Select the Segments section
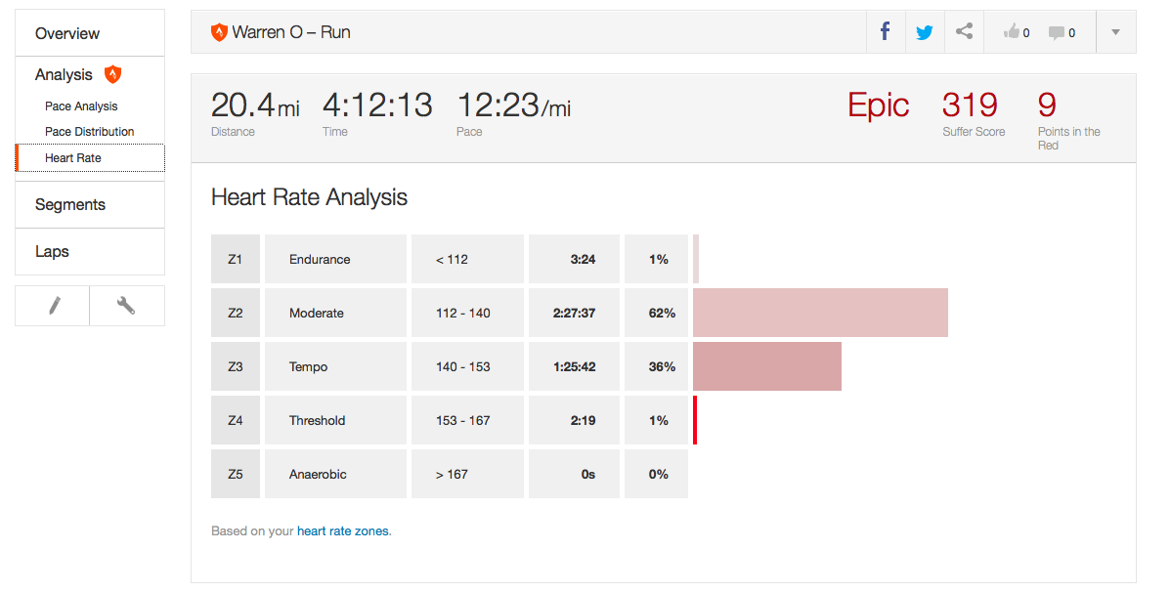Image resolution: width=1171 pixels, height=592 pixels. tap(70, 204)
